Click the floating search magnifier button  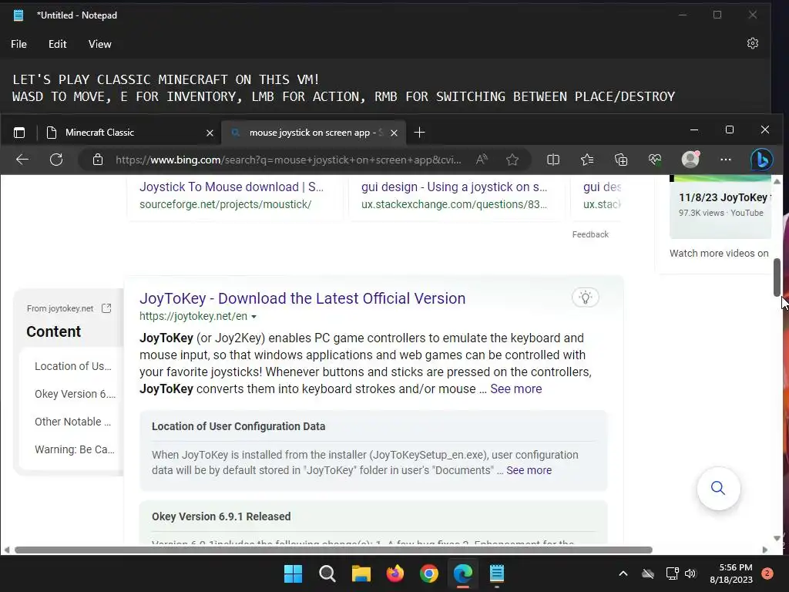point(718,488)
